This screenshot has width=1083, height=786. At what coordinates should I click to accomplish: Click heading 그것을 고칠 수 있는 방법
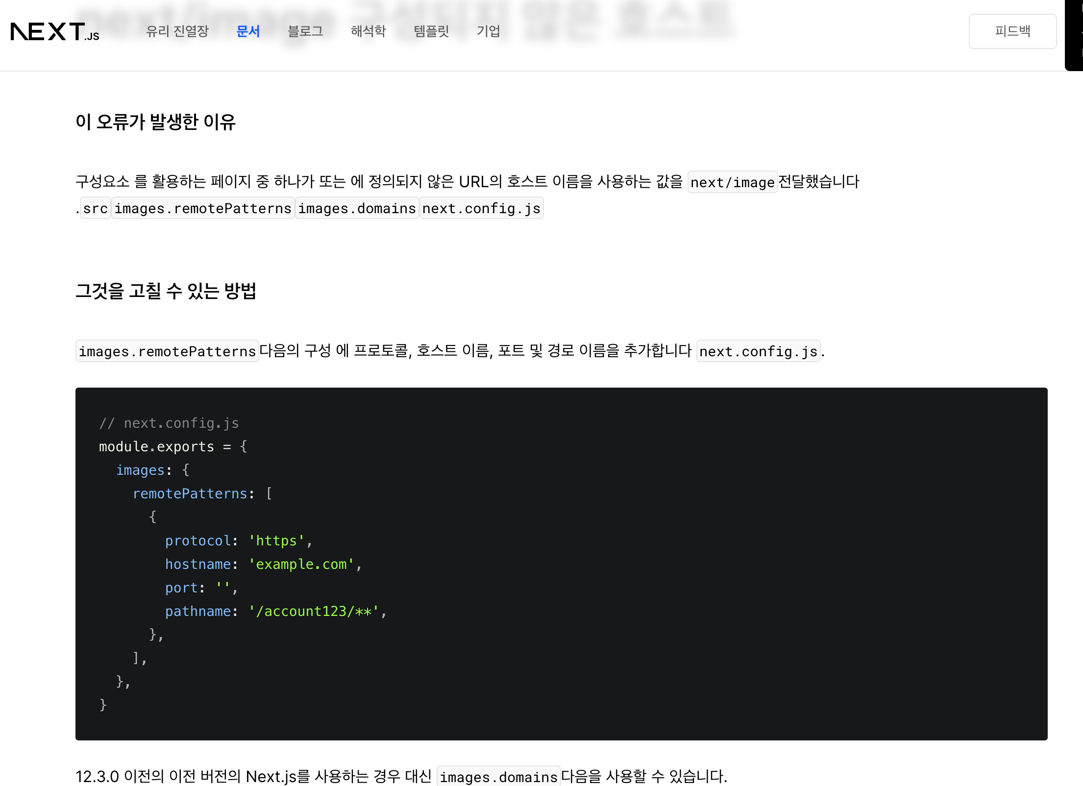[166, 291]
